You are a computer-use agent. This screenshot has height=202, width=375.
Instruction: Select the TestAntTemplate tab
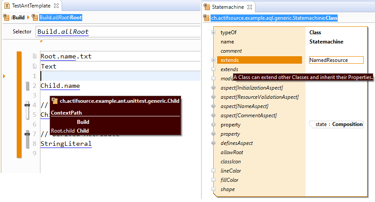[31, 6]
